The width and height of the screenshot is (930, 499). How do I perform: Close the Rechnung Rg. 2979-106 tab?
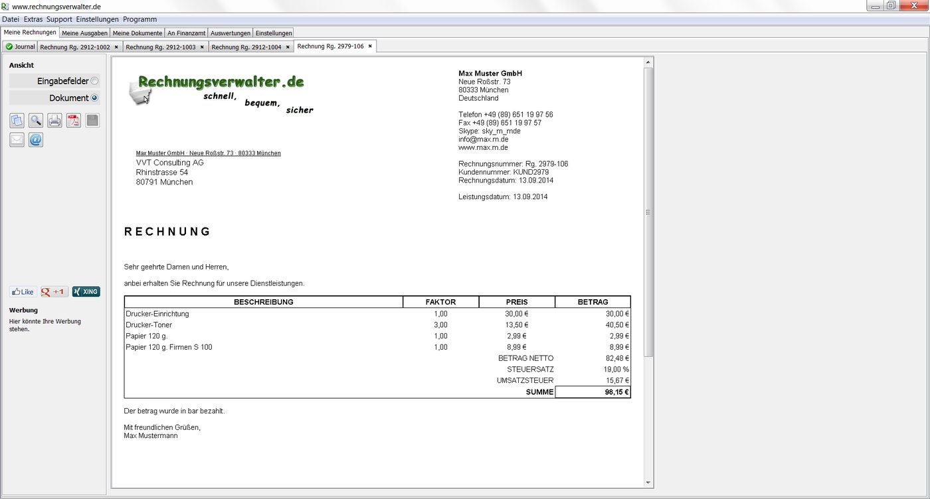370,46
